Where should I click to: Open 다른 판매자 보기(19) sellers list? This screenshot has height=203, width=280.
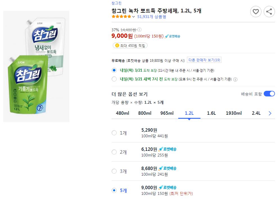pos(204,60)
